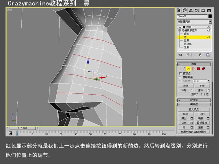Expand the 对称 modifier sub-tree box

pos(184,27)
